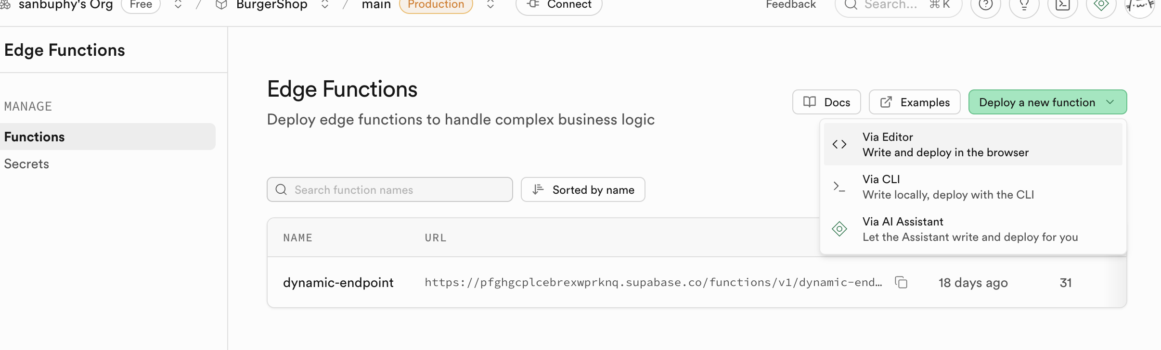Open the help icon in top bar
This screenshot has height=350, width=1161.
point(985,5)
